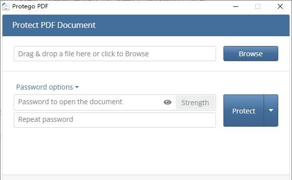The width and height of the screenshot is (292, 180).
Task: Click the drag & drop file path field
Action: (x=115, y=53)
